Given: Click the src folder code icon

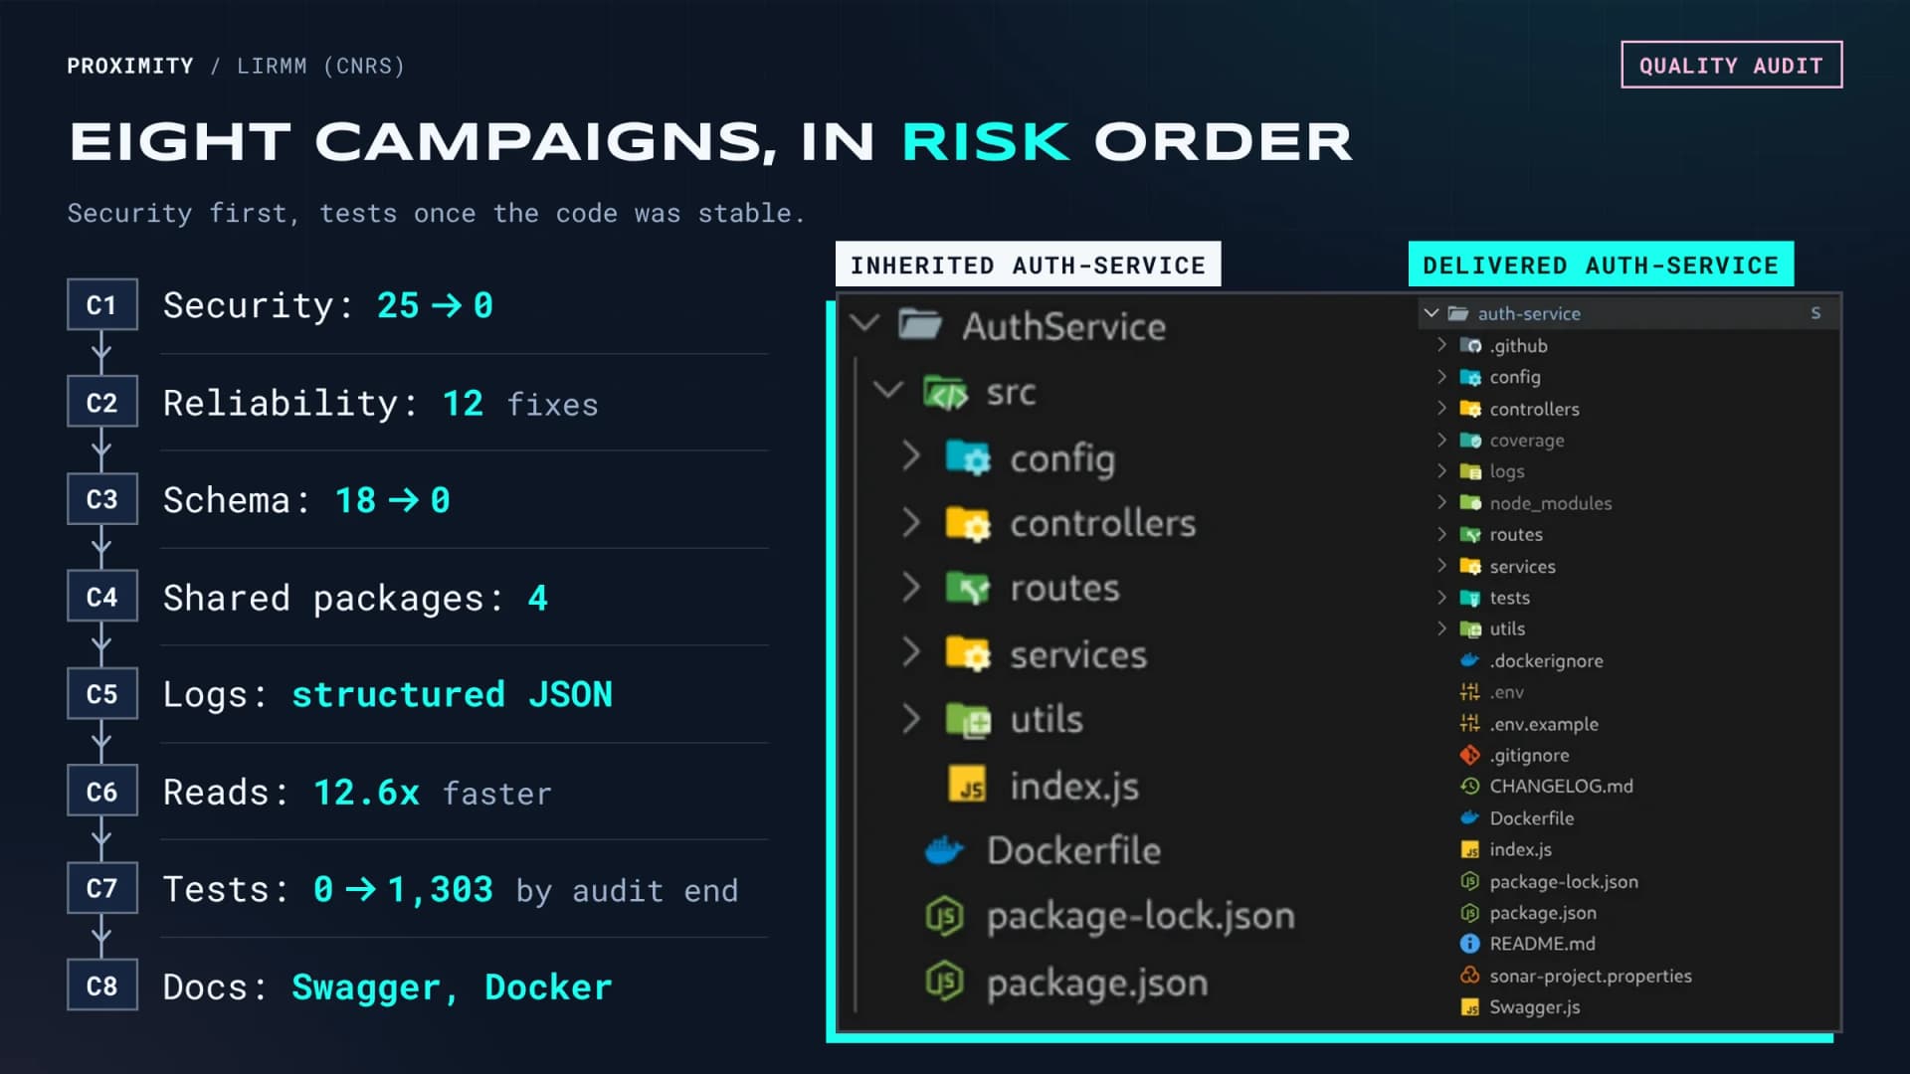Looking at the screenshot, I should [x=945, y=393].
